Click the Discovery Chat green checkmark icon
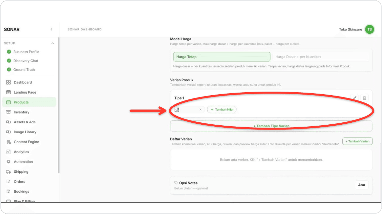This screenshot has width=382, height=214. pyautogui.click(x=9, y=61)
